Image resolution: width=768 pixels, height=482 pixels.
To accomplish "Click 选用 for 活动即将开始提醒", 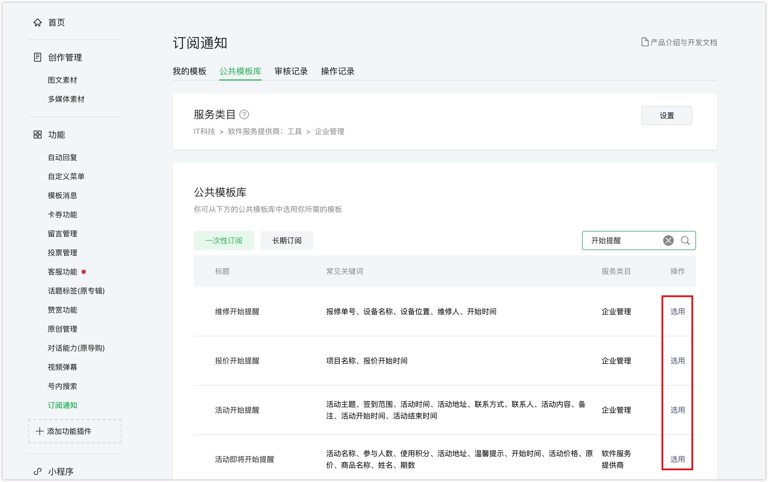I will pos(677,459).
